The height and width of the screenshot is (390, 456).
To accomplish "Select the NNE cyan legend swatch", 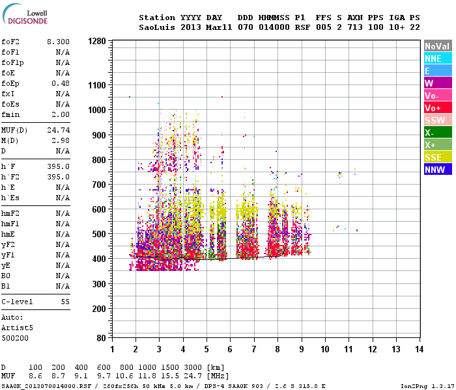I will (x=438, y=58).
